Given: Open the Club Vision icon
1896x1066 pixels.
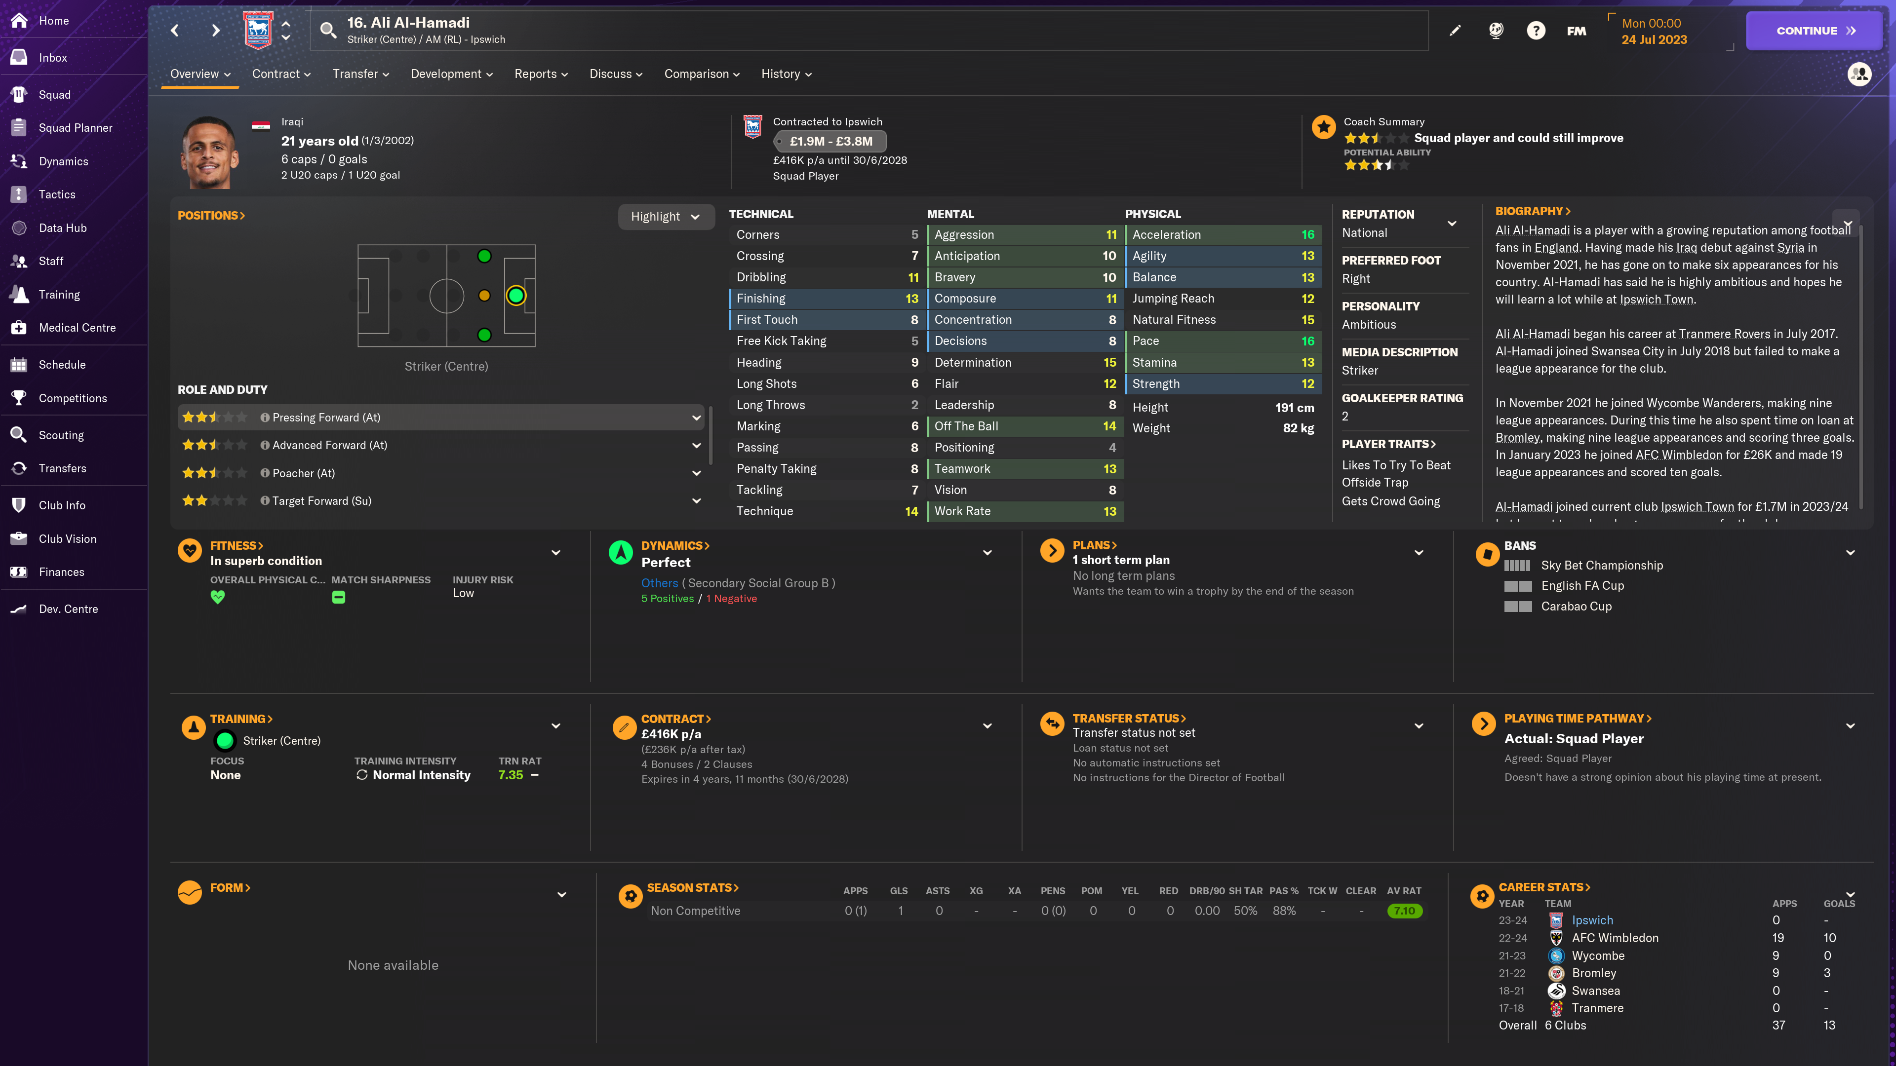Looking at the screenshot, I should 19,538.
